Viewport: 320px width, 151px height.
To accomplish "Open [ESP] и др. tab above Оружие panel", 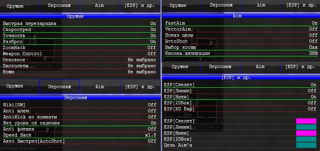I will pos(140,6).
